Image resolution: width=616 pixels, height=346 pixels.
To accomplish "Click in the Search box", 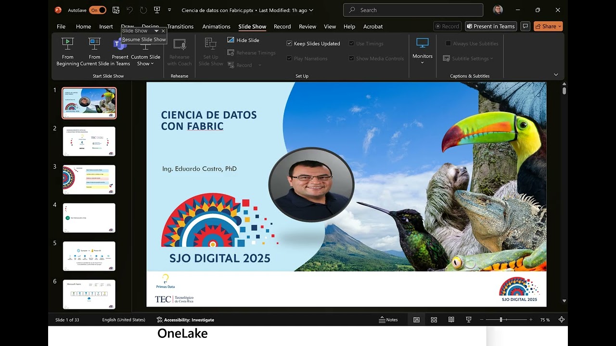I will 413,10.
